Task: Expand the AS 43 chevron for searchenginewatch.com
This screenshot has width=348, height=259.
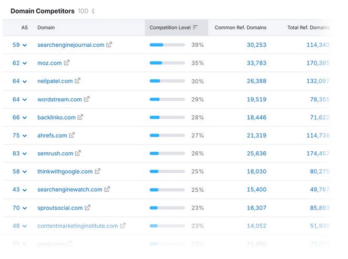Action: click(25, 190)
